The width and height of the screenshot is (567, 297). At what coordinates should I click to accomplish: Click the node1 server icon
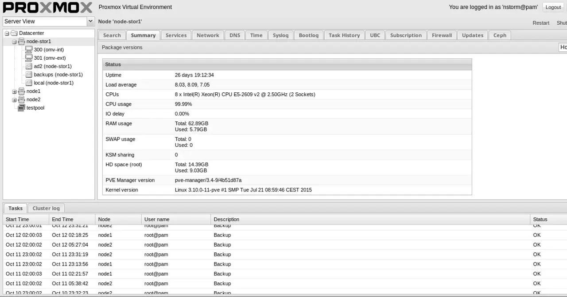[x=21, y=91]
